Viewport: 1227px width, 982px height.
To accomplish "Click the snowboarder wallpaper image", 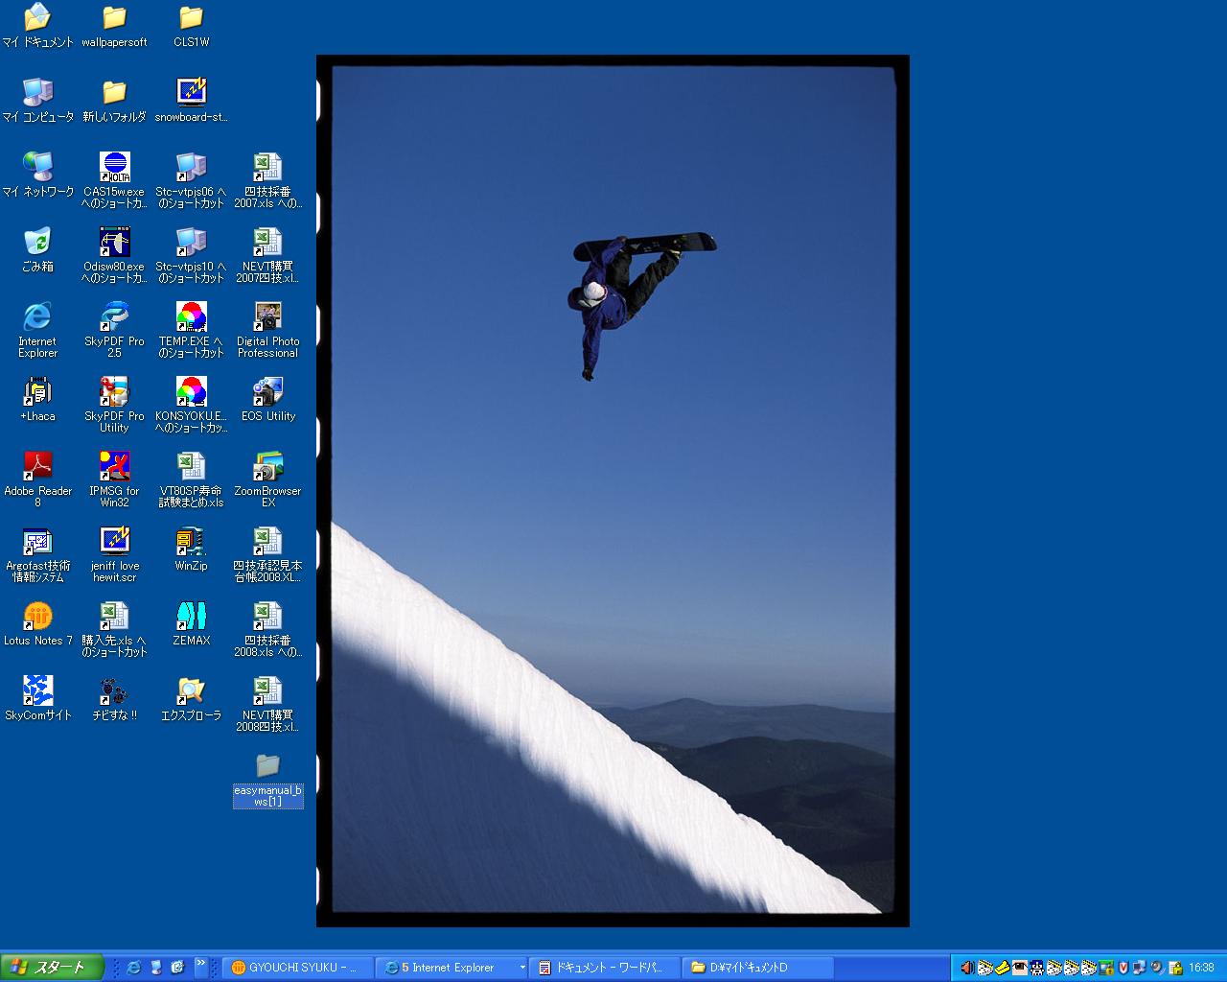I will 613,491.
